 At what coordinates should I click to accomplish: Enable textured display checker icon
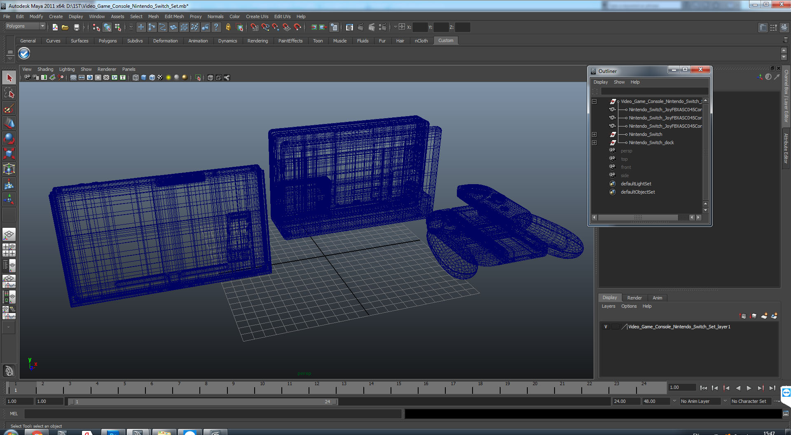[160, 77]
